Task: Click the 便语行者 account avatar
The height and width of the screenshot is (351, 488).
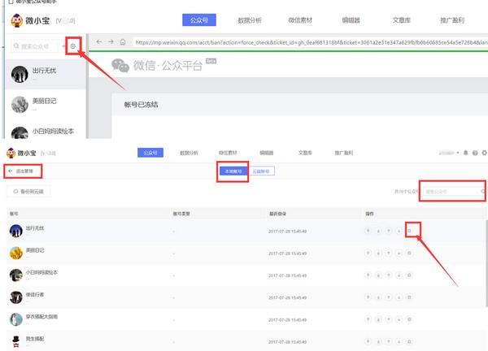Action: (15, 297)
